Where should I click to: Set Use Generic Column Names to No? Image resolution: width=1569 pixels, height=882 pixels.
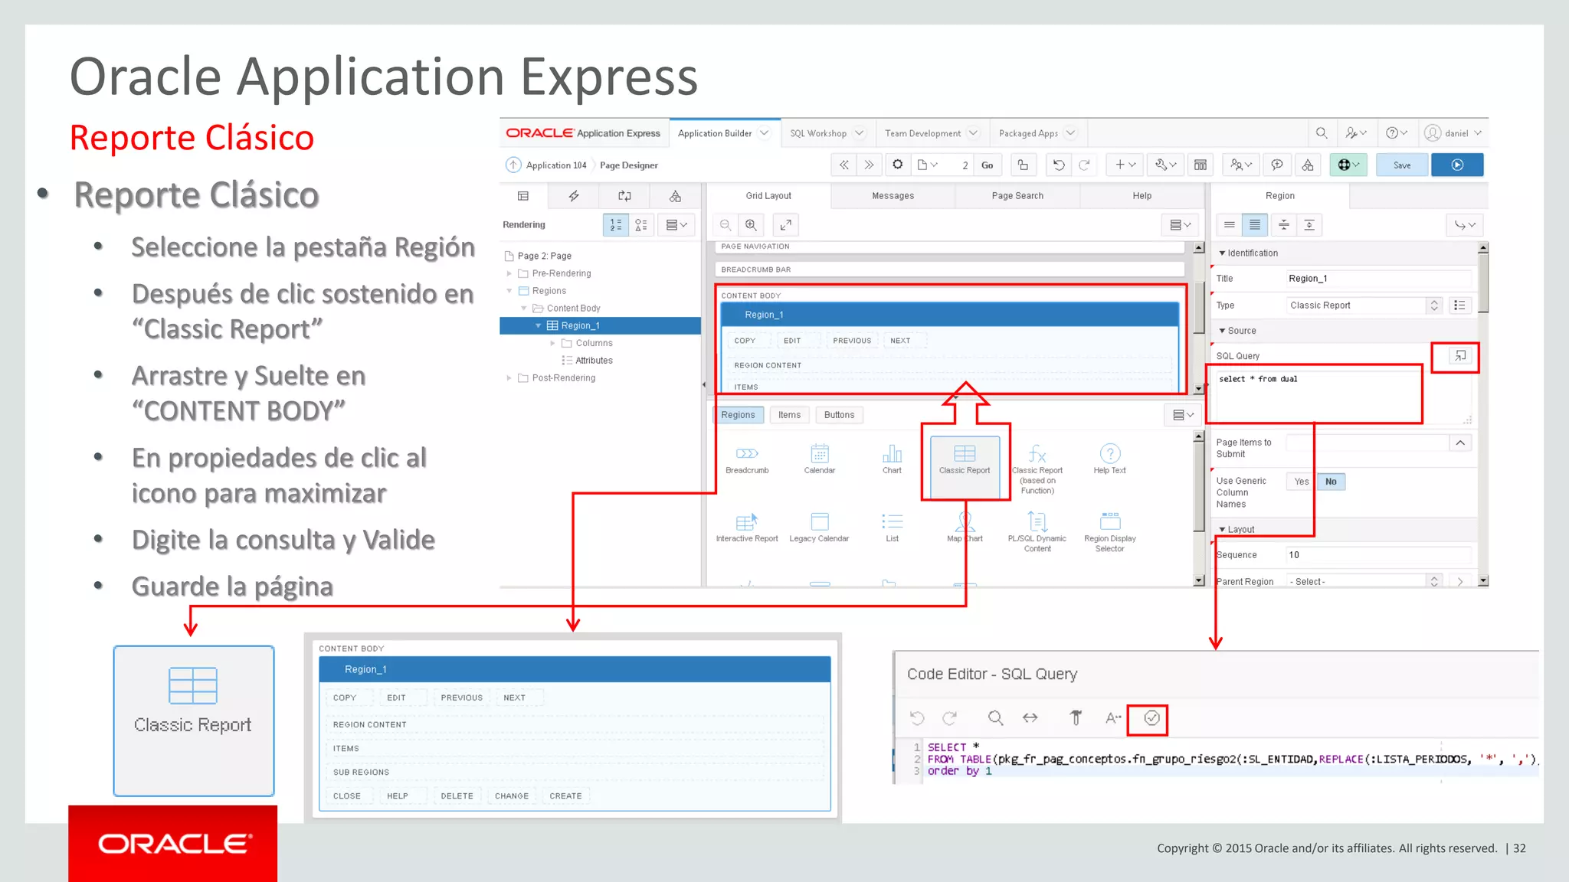(1331, 482)
